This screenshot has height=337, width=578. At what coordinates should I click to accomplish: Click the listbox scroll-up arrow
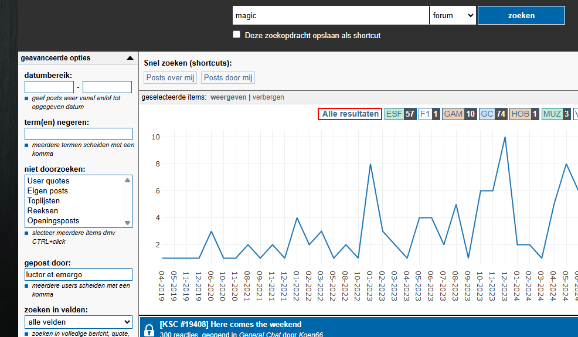coord(128,181)
